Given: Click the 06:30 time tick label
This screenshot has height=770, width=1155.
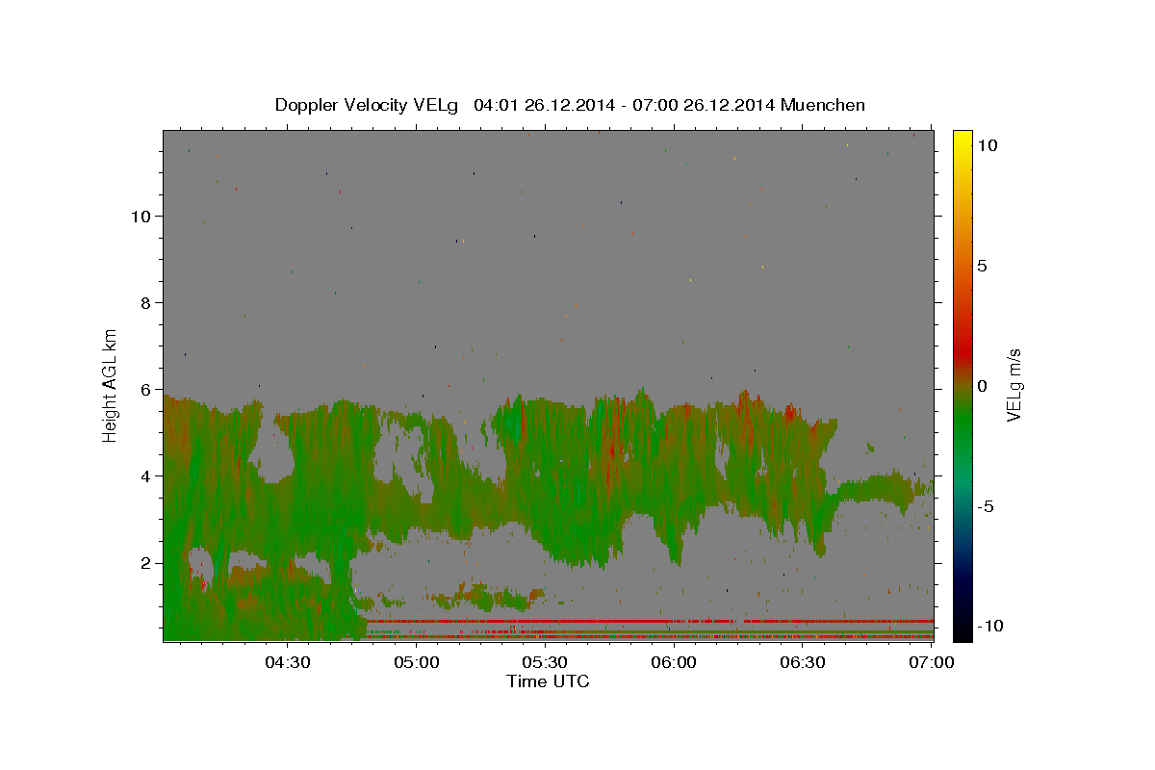Looking at the screenshot, I should point(804,662).
